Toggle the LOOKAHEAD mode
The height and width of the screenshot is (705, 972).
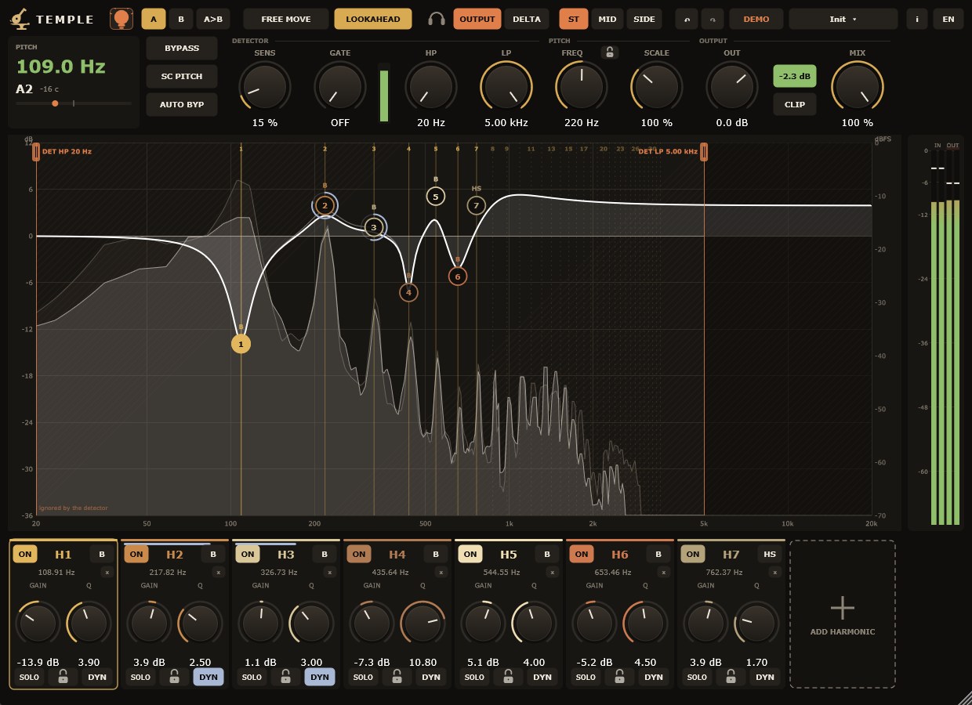[x=373, y=19]
